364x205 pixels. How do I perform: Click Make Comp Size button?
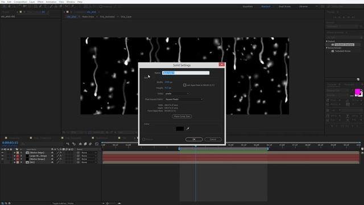pyautogui.click(x=182, y=116)
